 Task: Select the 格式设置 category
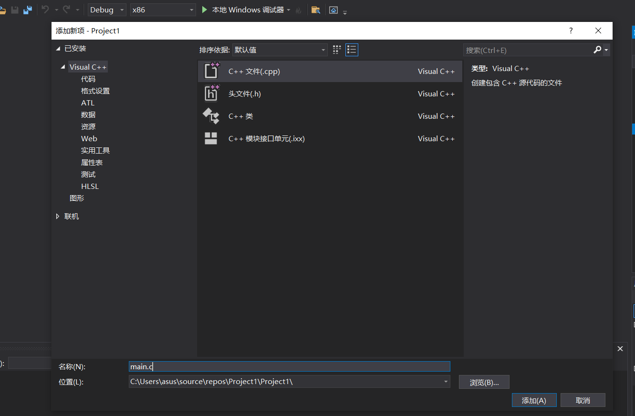pos(95,91)
